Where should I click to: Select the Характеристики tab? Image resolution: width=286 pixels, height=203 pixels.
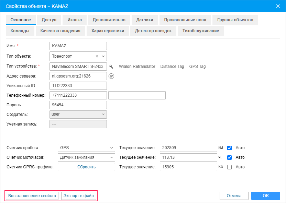(108, 31)
